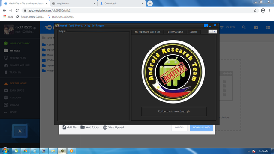Open SHARED WITH ME section
274x154 pixels.
[17, 65]
